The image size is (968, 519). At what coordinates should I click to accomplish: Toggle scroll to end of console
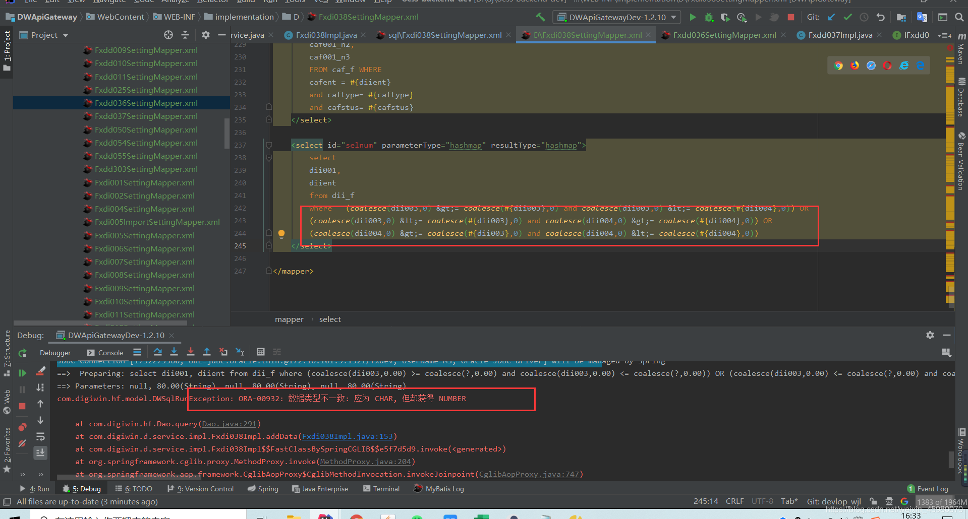tap(41, 452)
